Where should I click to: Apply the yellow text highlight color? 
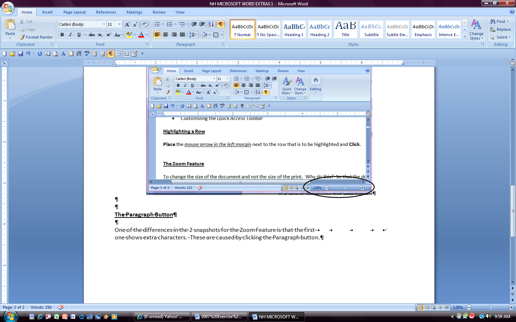tap(129, 35)
